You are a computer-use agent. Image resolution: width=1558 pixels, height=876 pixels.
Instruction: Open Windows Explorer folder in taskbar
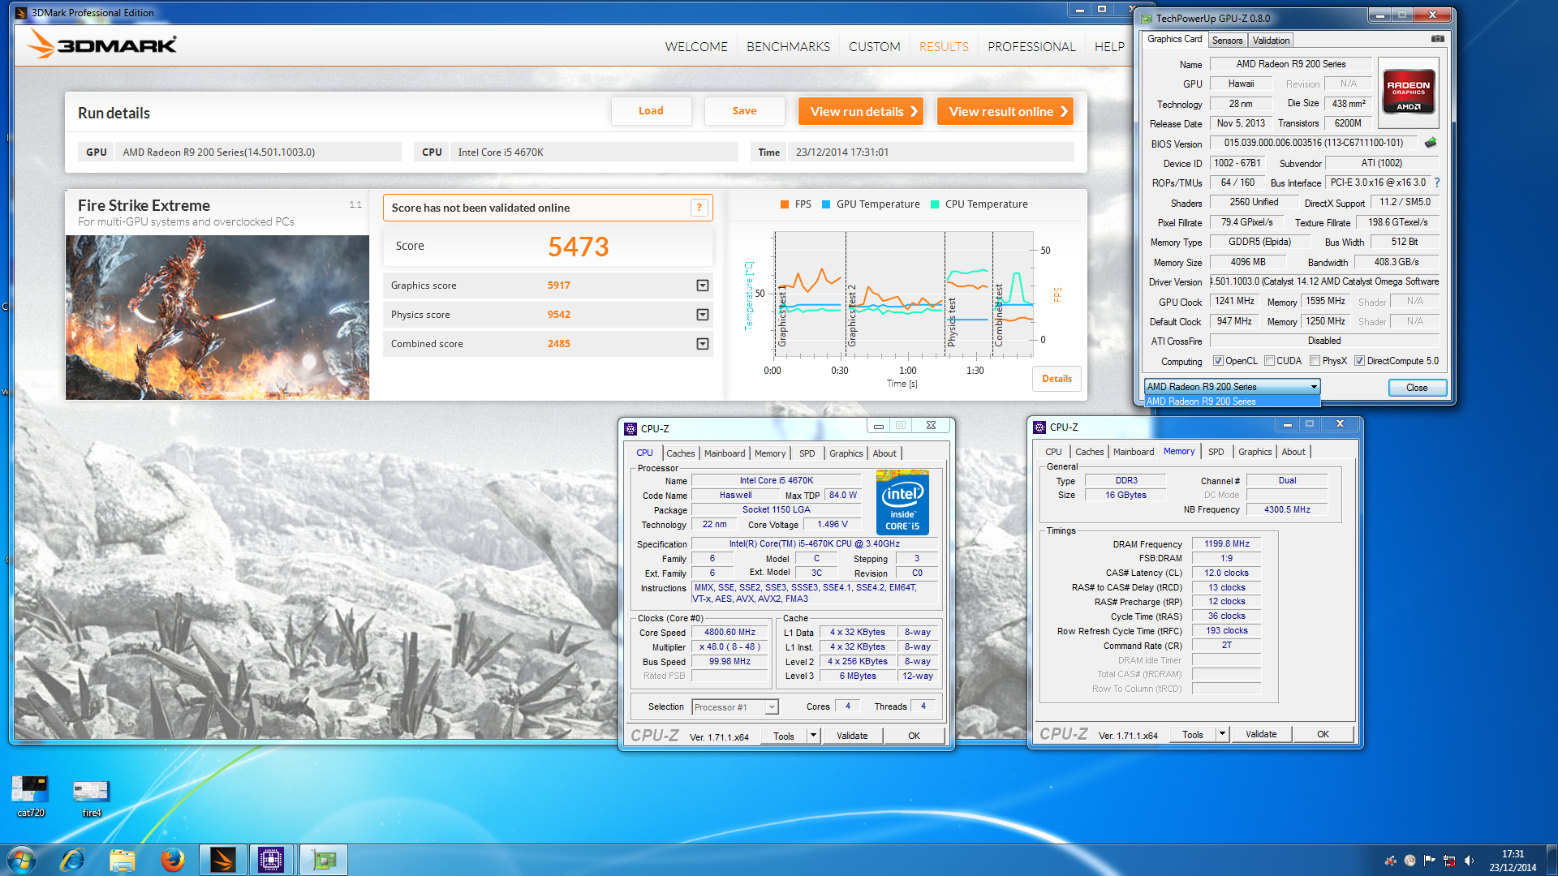click(x=122, y=860)
